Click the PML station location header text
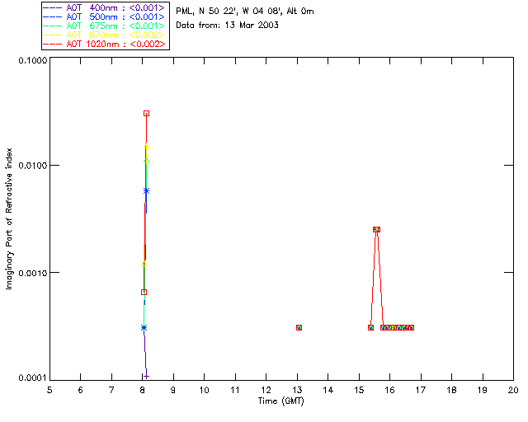Image resolution: width=528 pixels, height=422 pixels. tap(245, 12)
